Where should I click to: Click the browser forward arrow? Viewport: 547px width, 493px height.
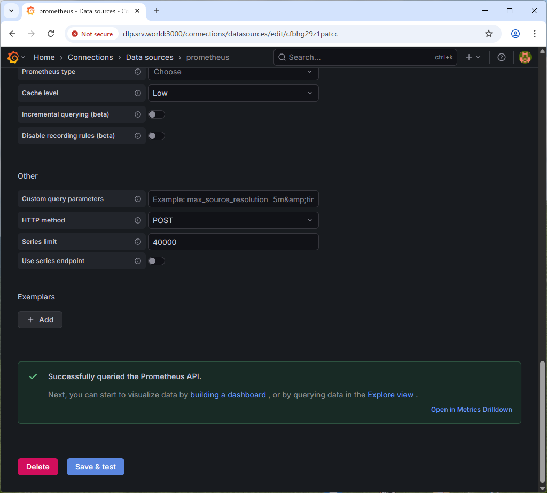pos(32,34)
